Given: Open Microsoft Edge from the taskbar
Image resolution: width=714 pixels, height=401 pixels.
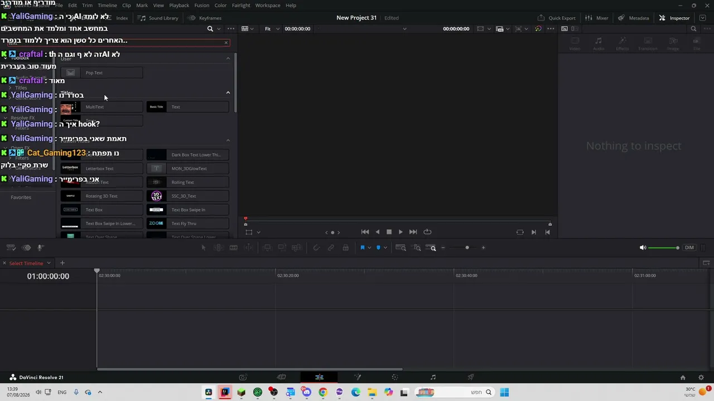Looking at the screenshot, I should click(x=355, y=392).
